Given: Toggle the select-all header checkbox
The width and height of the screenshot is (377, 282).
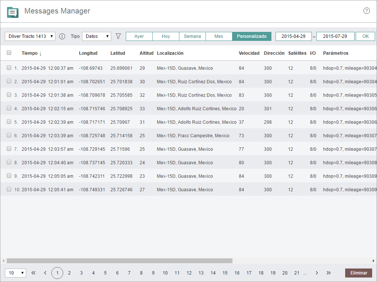Looking at the screenshot, I should (x=9, y=53).
